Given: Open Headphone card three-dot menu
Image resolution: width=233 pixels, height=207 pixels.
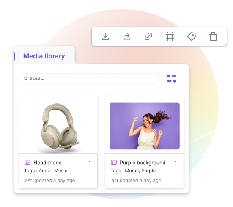Looking at the screenshot, I should [89, 162].
